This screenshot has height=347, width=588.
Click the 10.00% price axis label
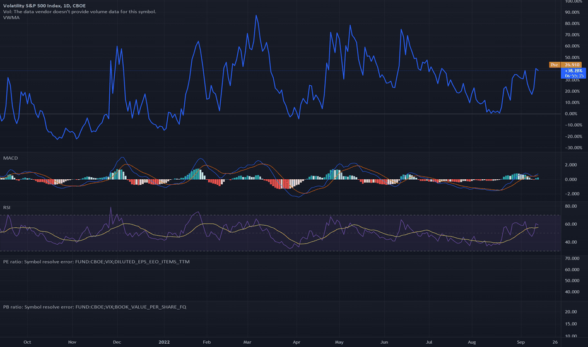point(572,102)
